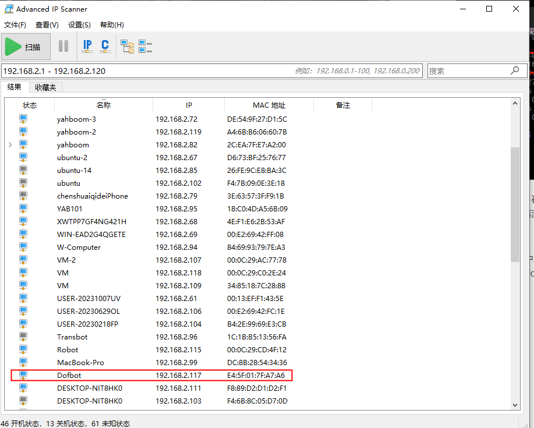Click the status icon for chenshuaiqideiPhone
Screen dimensions: 534x428
(23, 196)
